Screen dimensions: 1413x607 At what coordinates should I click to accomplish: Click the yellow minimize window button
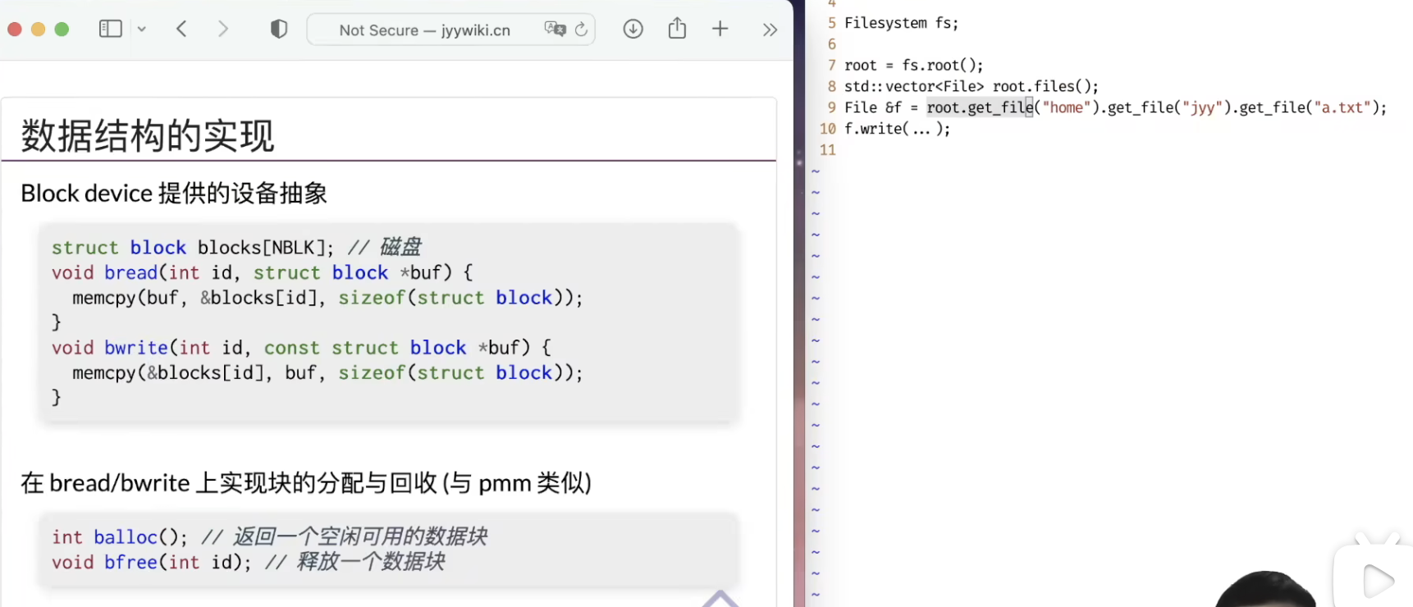coord(38,29)
